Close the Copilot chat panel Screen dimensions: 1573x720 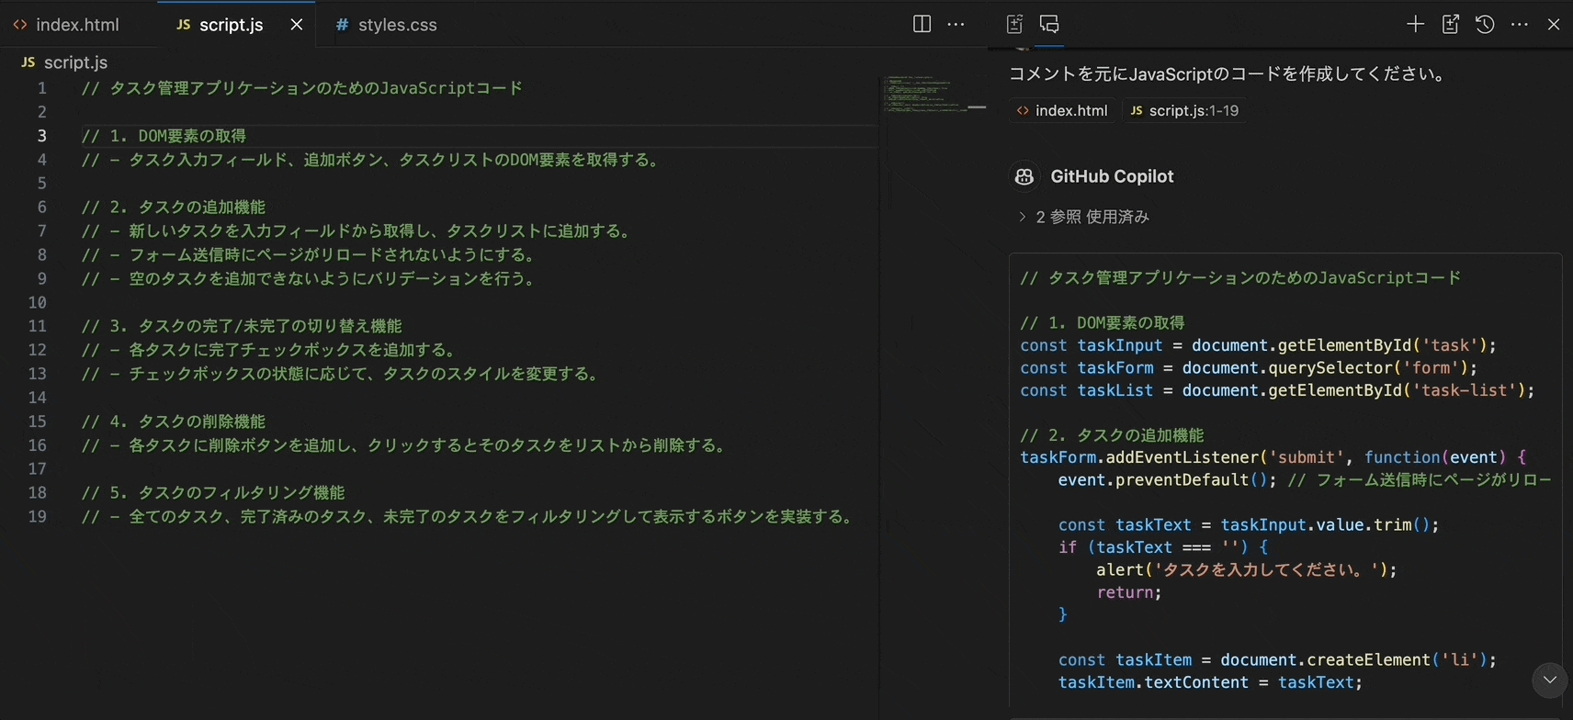coord(1554,25)
